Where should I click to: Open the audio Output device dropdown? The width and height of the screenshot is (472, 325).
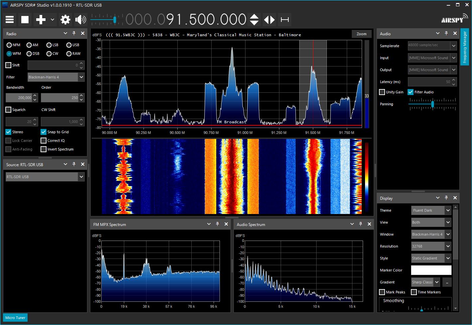pos(432,70)
